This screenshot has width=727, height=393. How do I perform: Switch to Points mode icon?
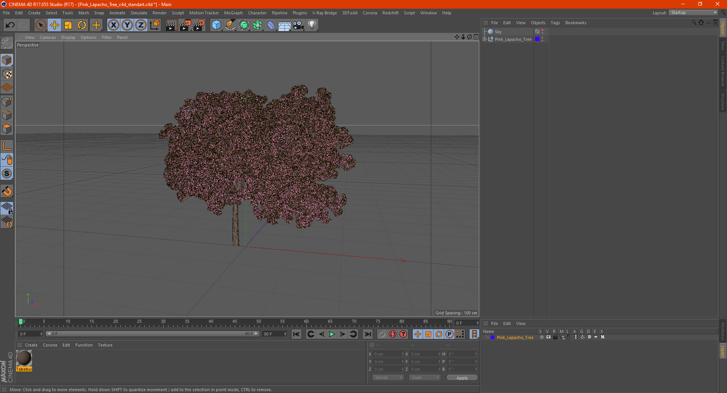(x=7, y=102)
